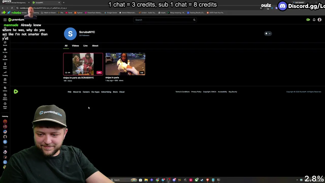Viewport: 325px width, 183px height.
Task: Open the Careers footer link
Action: coord(86,92)
